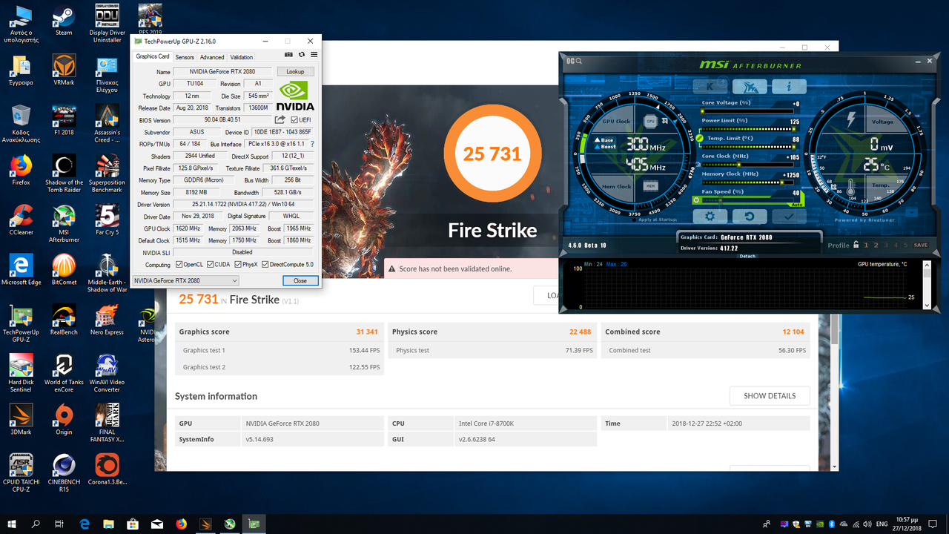Click the Lookup button in GPU-Z
Image resolution: width=949 pixels, height=534 pixels.
click(295, 72)
